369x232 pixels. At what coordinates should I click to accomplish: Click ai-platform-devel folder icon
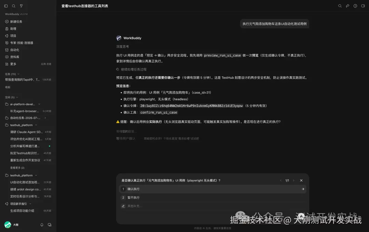[7, 104]
